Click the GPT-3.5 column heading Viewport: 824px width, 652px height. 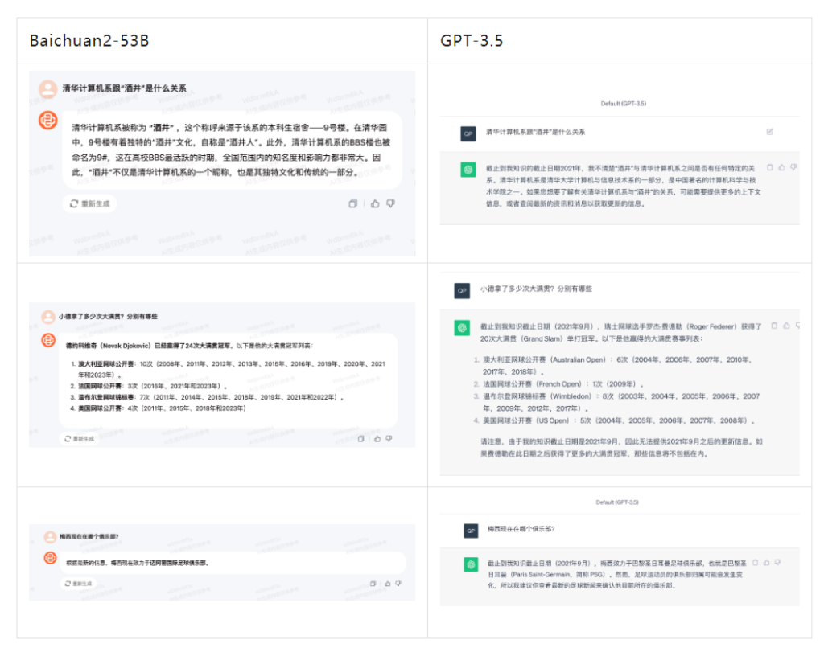tap(472, 40)
